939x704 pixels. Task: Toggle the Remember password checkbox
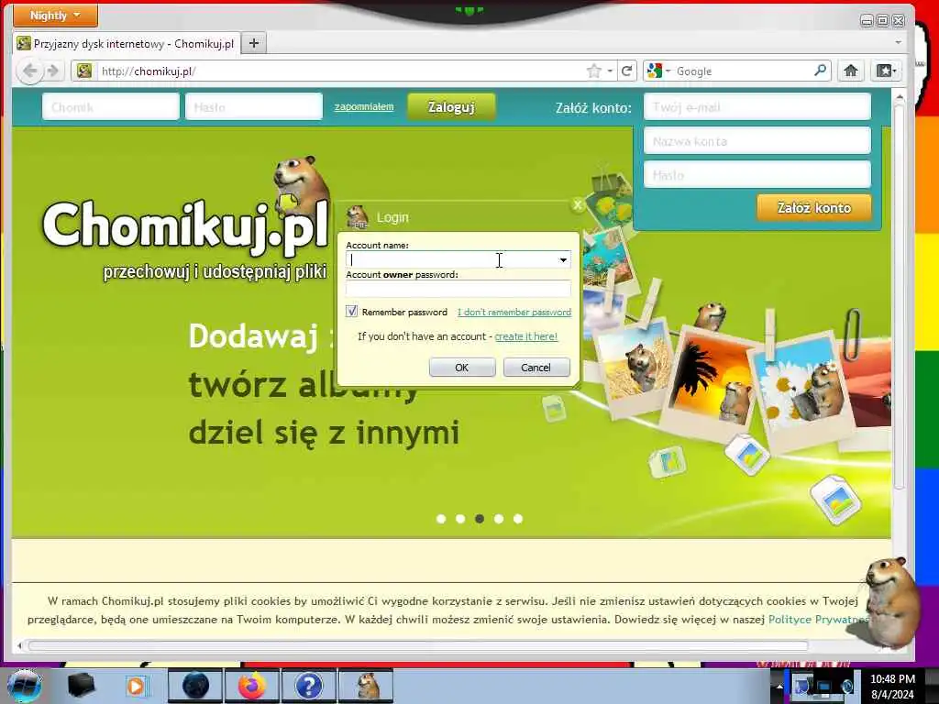point(351,312)
